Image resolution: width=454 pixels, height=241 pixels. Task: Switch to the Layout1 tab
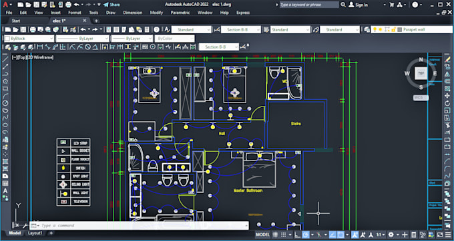coord(35,233)
